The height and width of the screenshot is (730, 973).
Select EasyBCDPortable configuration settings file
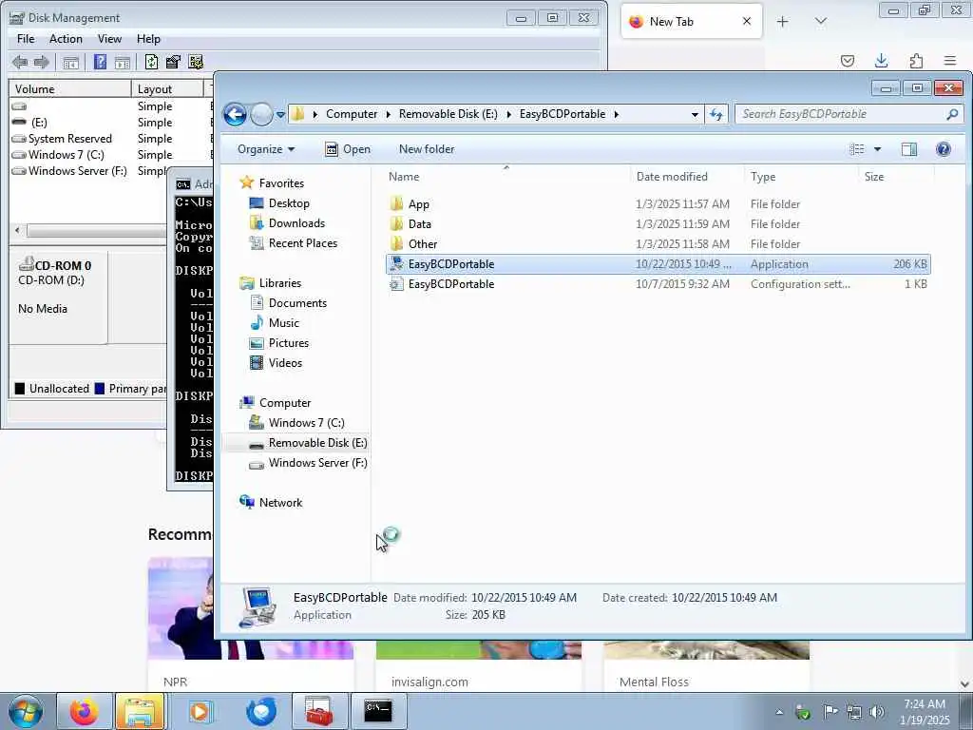point(658,283)
